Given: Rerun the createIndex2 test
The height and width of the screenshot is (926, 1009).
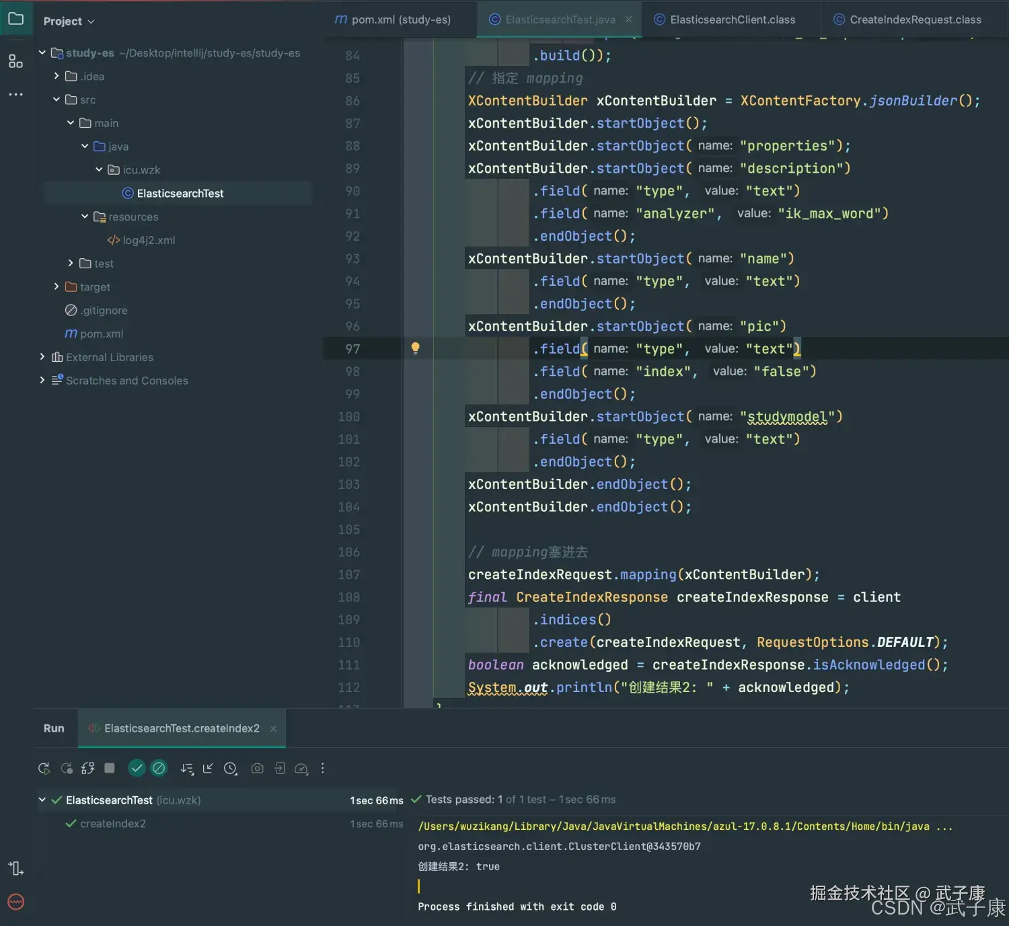Looking at the screenshot, I should tap(44, 768).
